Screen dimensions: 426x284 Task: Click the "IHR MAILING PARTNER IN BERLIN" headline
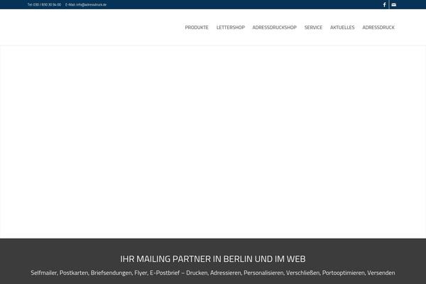[x=213, y=259]
